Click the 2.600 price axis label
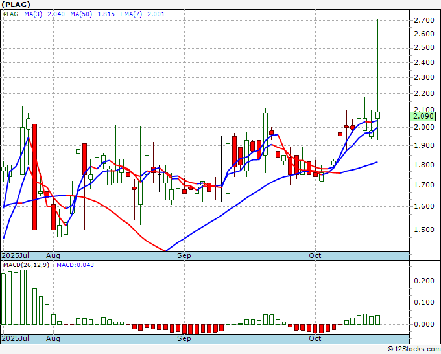This screenshot has width=441, height=354. click(424, 34)
